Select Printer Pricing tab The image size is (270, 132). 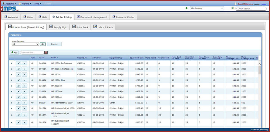pos(62,17)
